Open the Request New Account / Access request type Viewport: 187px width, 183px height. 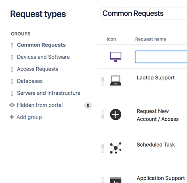click(158, 115)
